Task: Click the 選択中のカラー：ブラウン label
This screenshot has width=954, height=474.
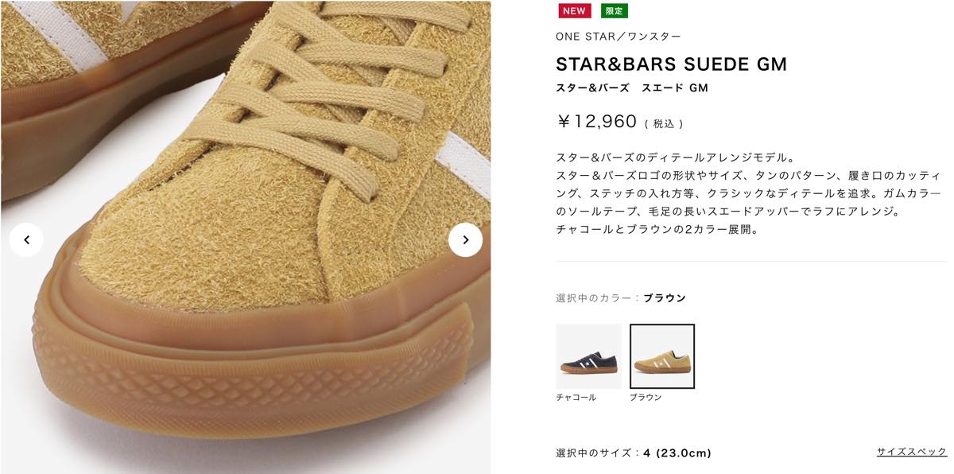Action: 621,298
